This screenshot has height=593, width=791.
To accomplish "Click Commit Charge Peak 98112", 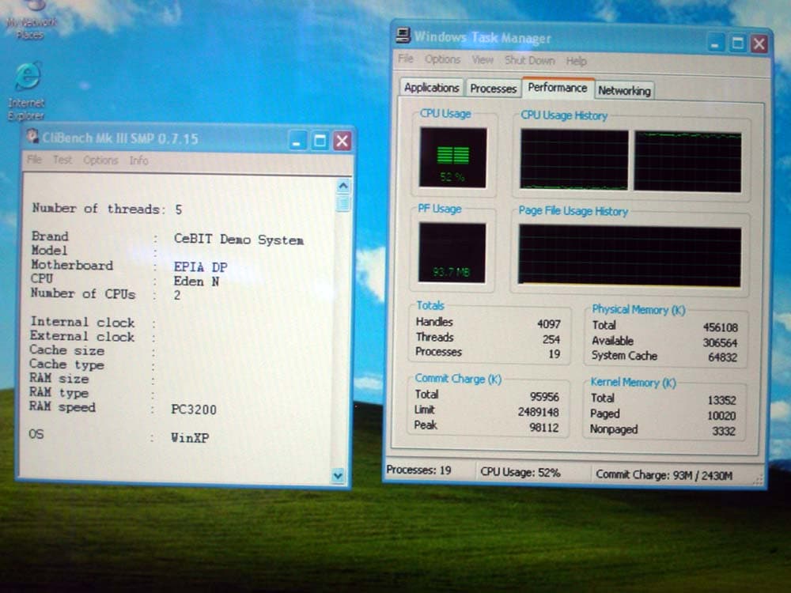I will [544, 428].
